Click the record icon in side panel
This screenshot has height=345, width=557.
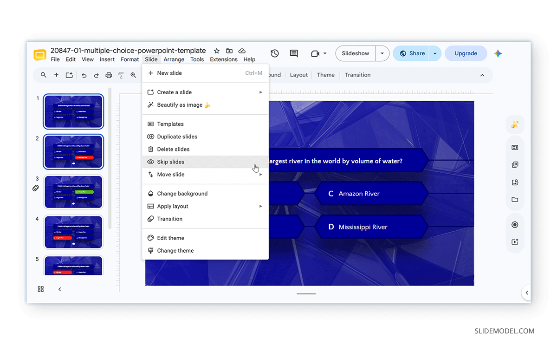pos(515,225)
